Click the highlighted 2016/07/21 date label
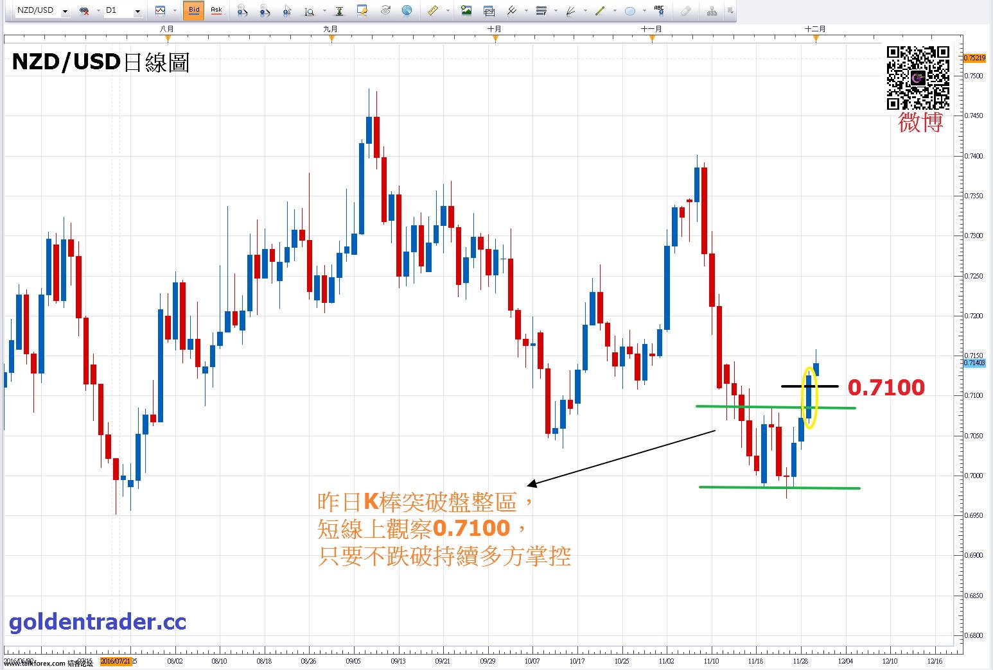This screenshot has height=670, width=993. [116, 660]
